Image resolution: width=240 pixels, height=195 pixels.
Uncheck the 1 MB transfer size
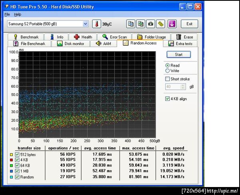(17, 171)
